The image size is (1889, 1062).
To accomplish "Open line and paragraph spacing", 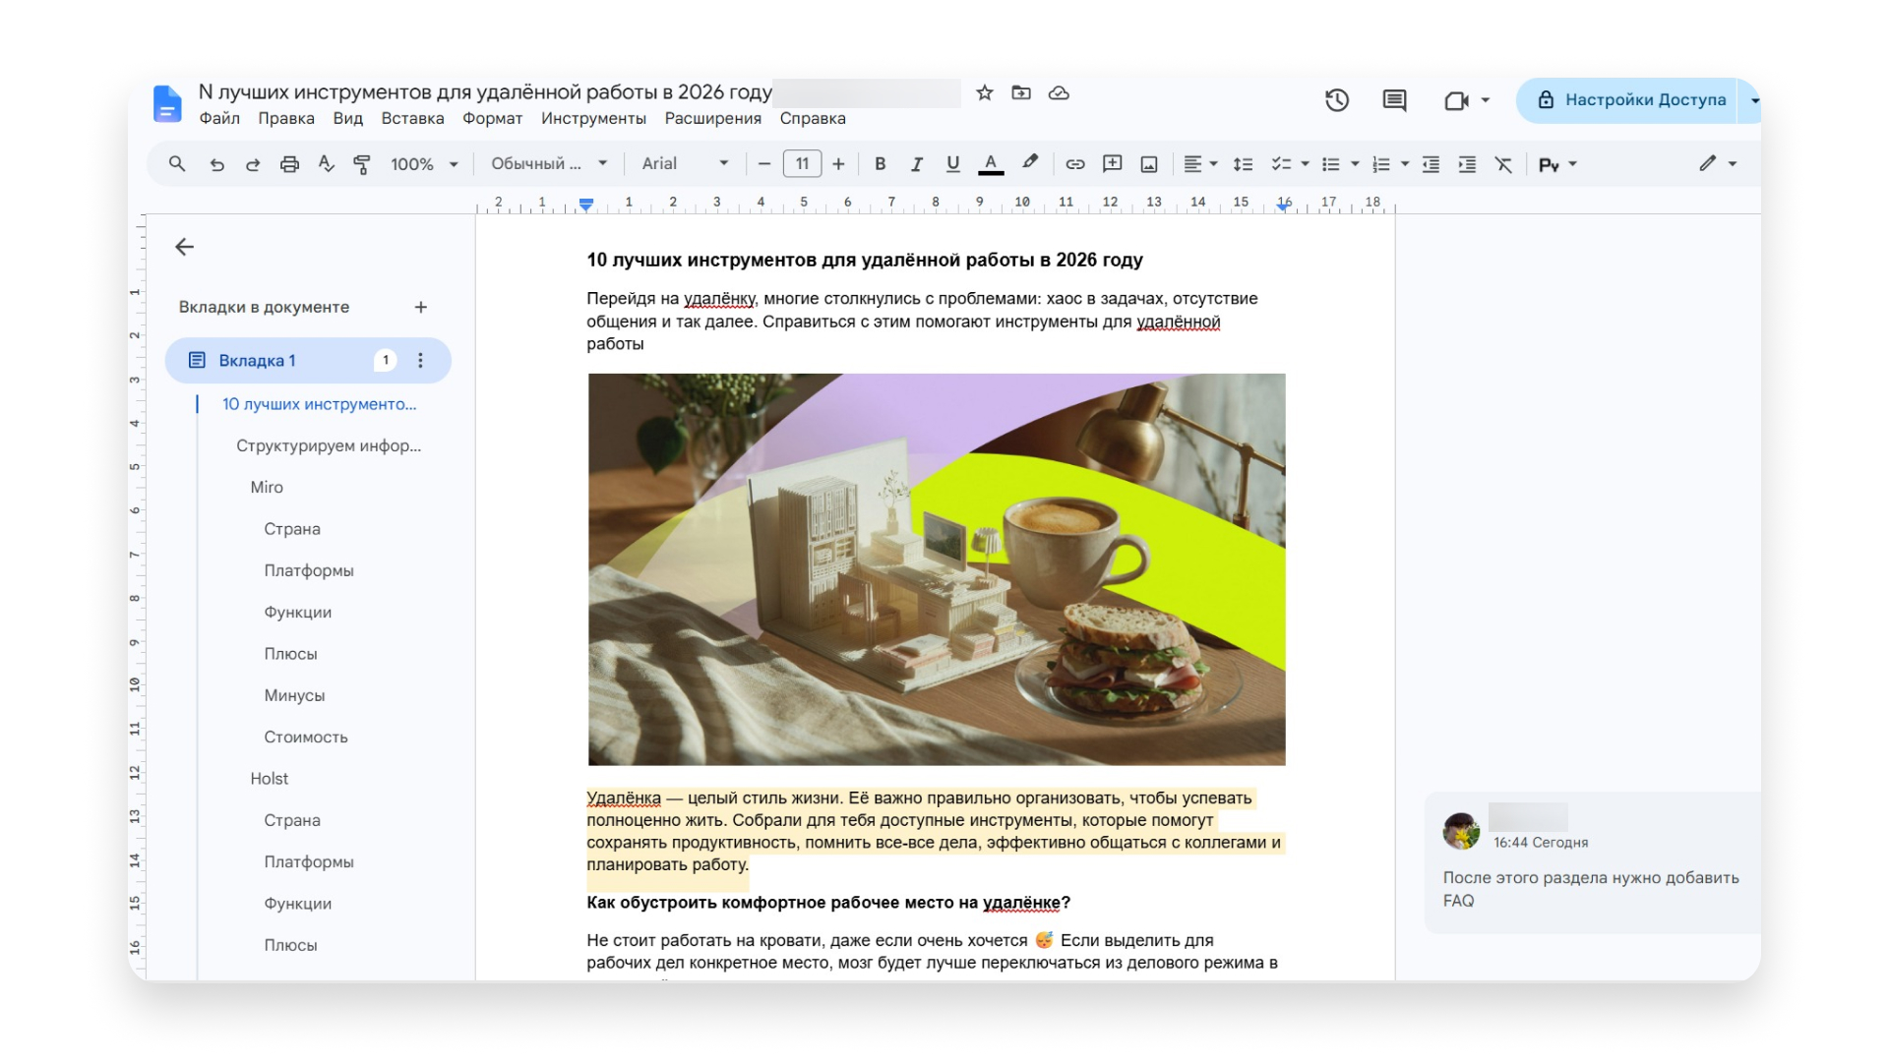I will point(1243,164).
